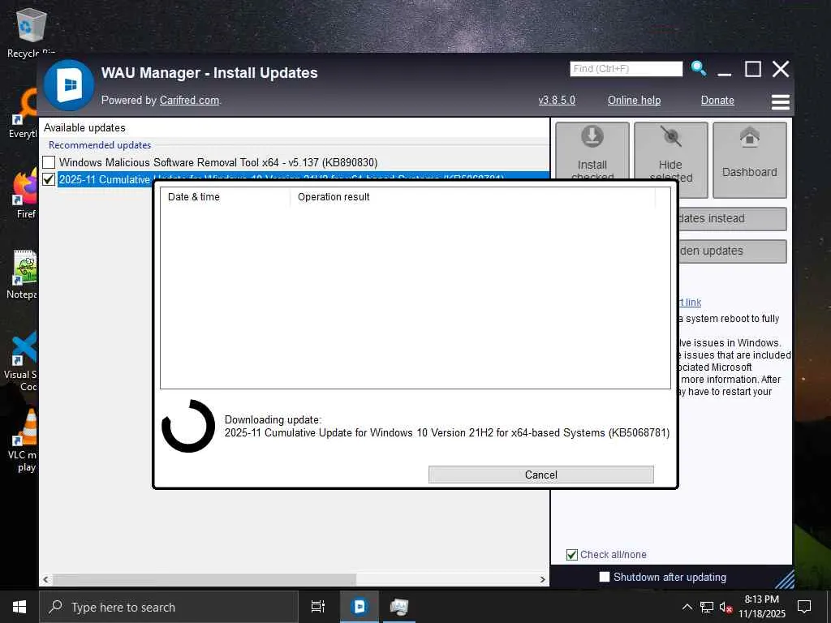Image resolution: width=831 pixels, height=623 pixels.
Task: Click the Recommended updates group label
Action: pyautogui.click(x=100, y=145)
